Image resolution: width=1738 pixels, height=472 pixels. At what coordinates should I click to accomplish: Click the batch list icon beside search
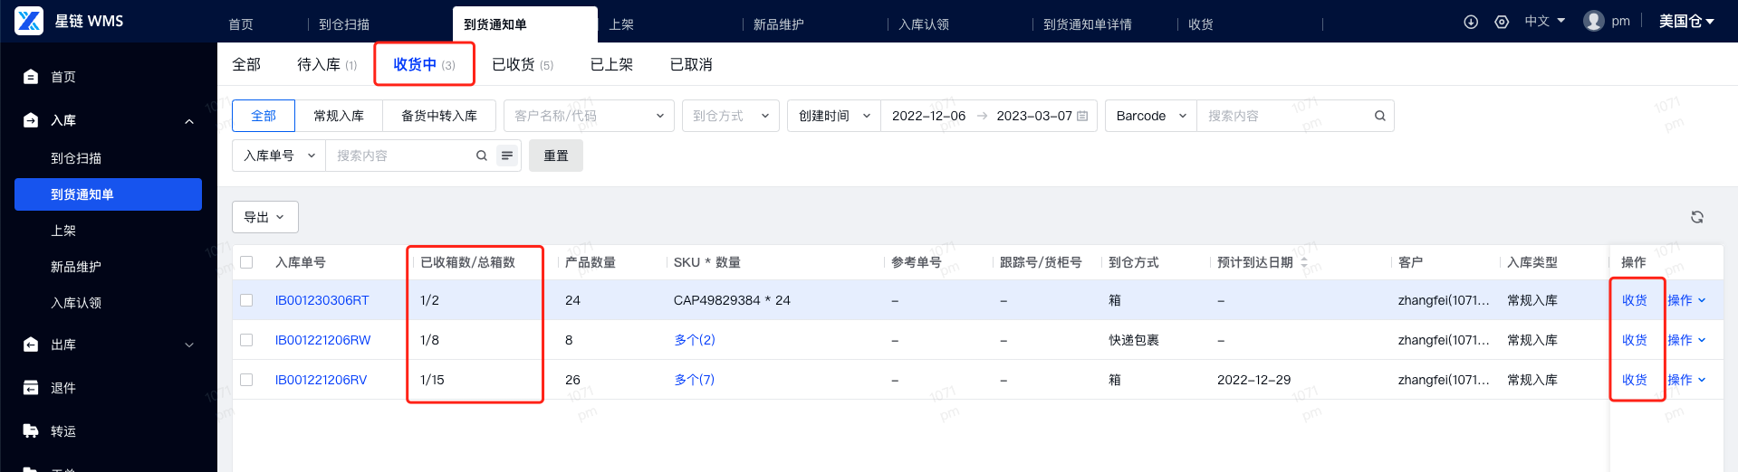point(507,156)
